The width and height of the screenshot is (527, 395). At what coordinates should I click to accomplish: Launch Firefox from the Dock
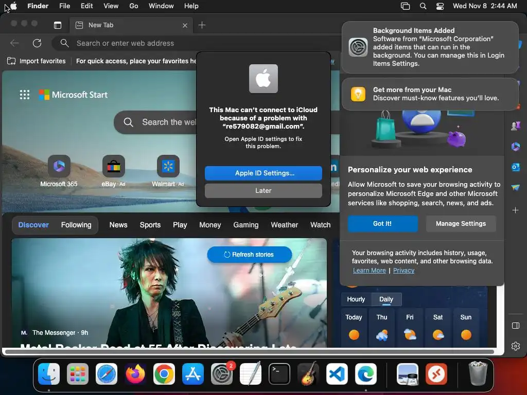point(135,374)
